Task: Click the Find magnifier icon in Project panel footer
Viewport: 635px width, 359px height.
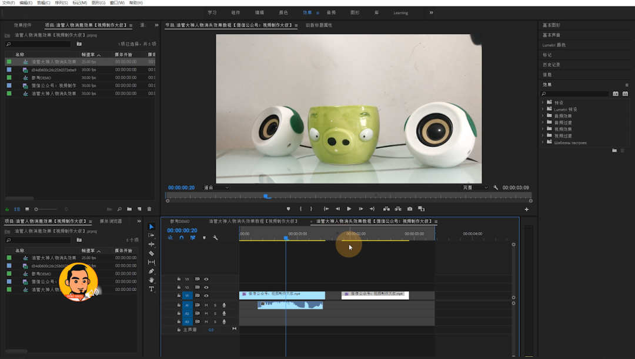Action: (119, 209)
